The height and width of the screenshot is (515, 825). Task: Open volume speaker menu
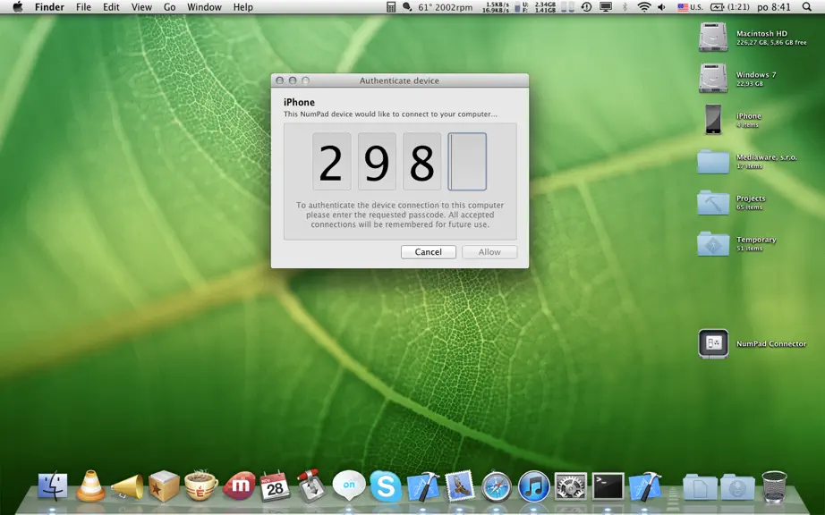[662, 7]
